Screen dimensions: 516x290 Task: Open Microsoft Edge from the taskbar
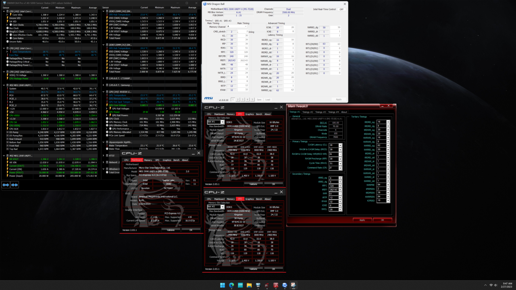[231, 285]
